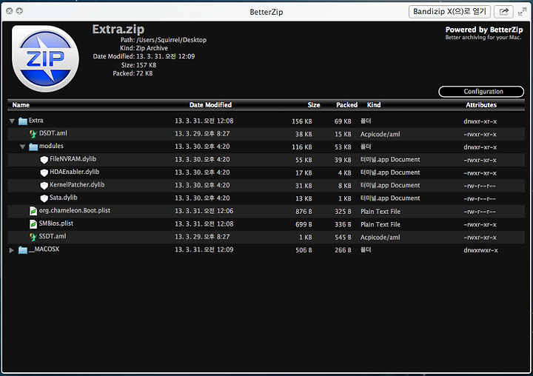The image size is (533, 376).
Task: Select the Sata.dylib file name
Action: (x=63, y=198)
